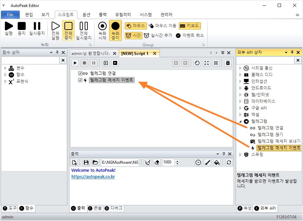
Task: Switch to 'admin님 환영합니다.' document tab
Action: (x=90, y=54)
